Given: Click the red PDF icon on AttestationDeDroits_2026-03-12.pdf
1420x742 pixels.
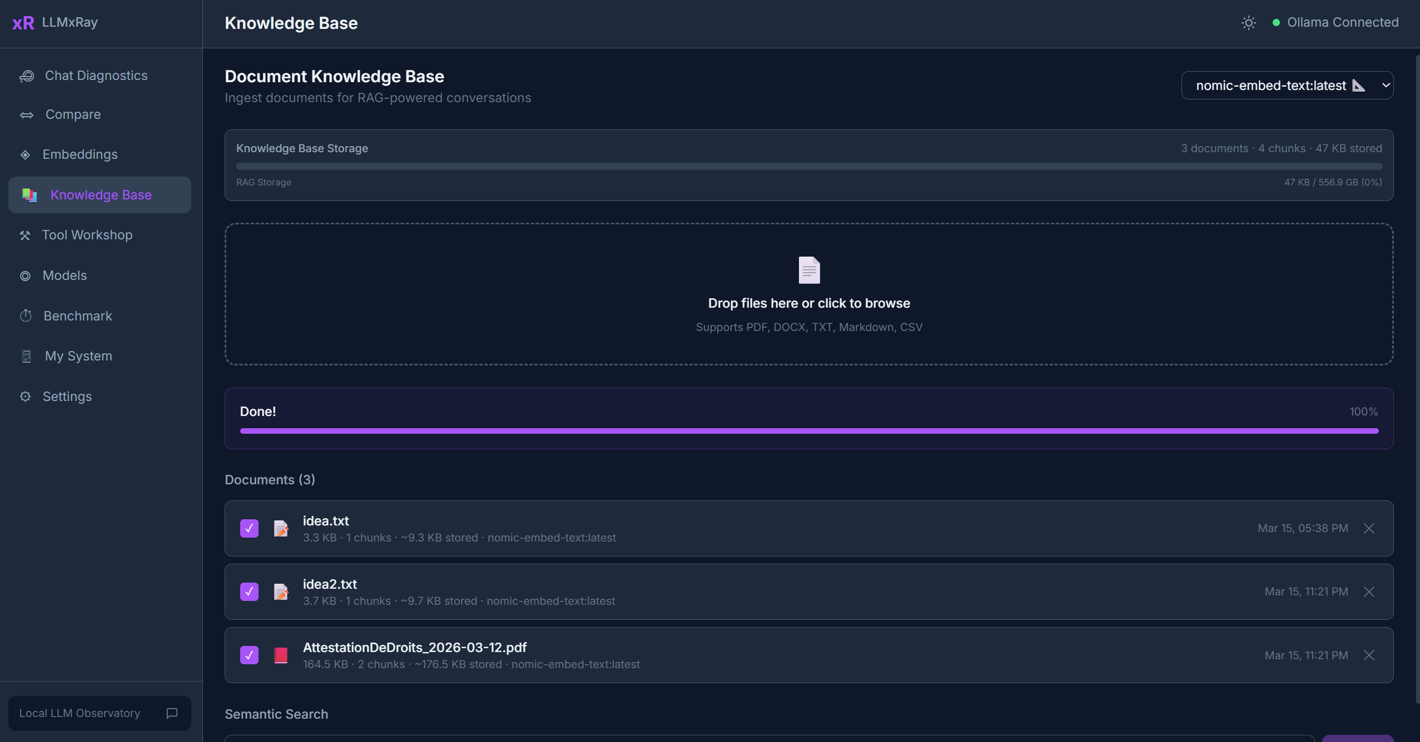Looking at the screenshot, I should tap(281, 655).
